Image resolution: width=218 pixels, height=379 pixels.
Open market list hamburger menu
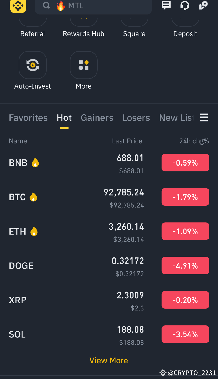[x=204, y=118]
